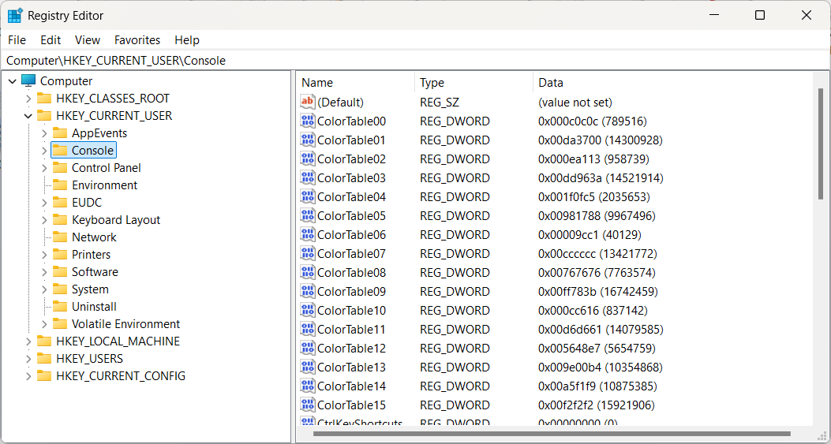Click the ColorTable03 DWORD icon
Image resolution: width=831 pixels, height=444 pixels.
click(x=308, y=177)
